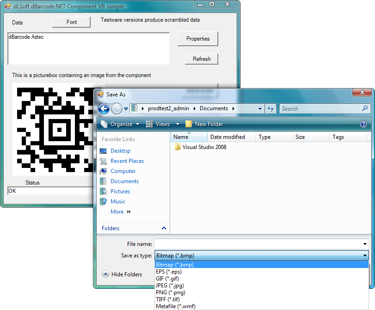The image size is (375, 310).
Task: Sort by the Type column header
Action: point(274,137)
